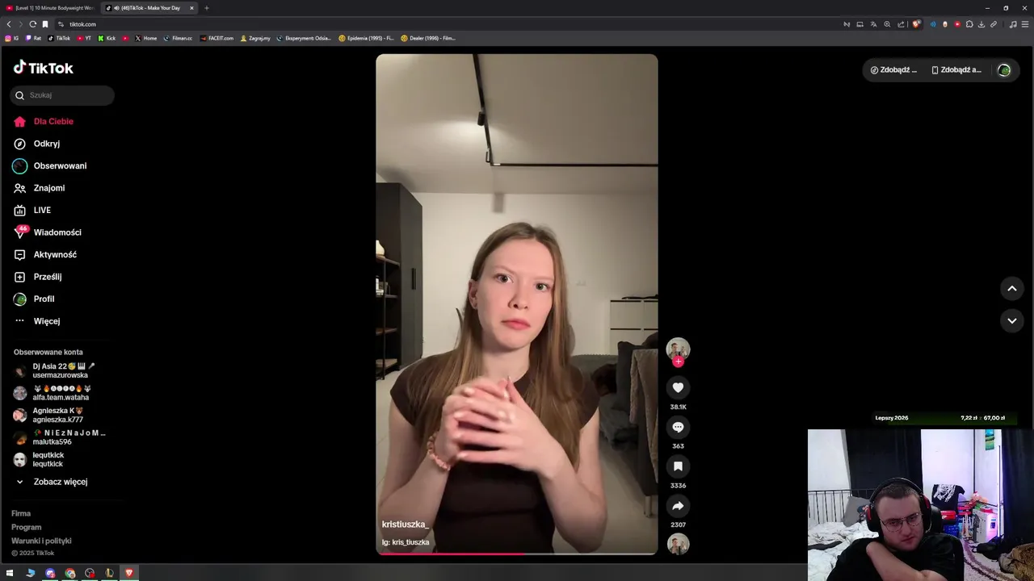Screen dimensions: 1034x581
Task: Click the zoom magnifier icon in address bar
Action: [887, 24]
